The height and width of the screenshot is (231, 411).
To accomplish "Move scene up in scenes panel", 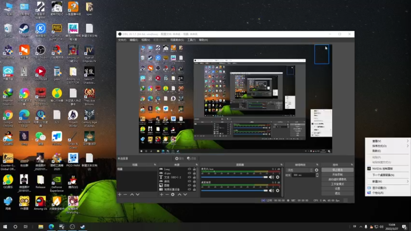I will 132,195.
